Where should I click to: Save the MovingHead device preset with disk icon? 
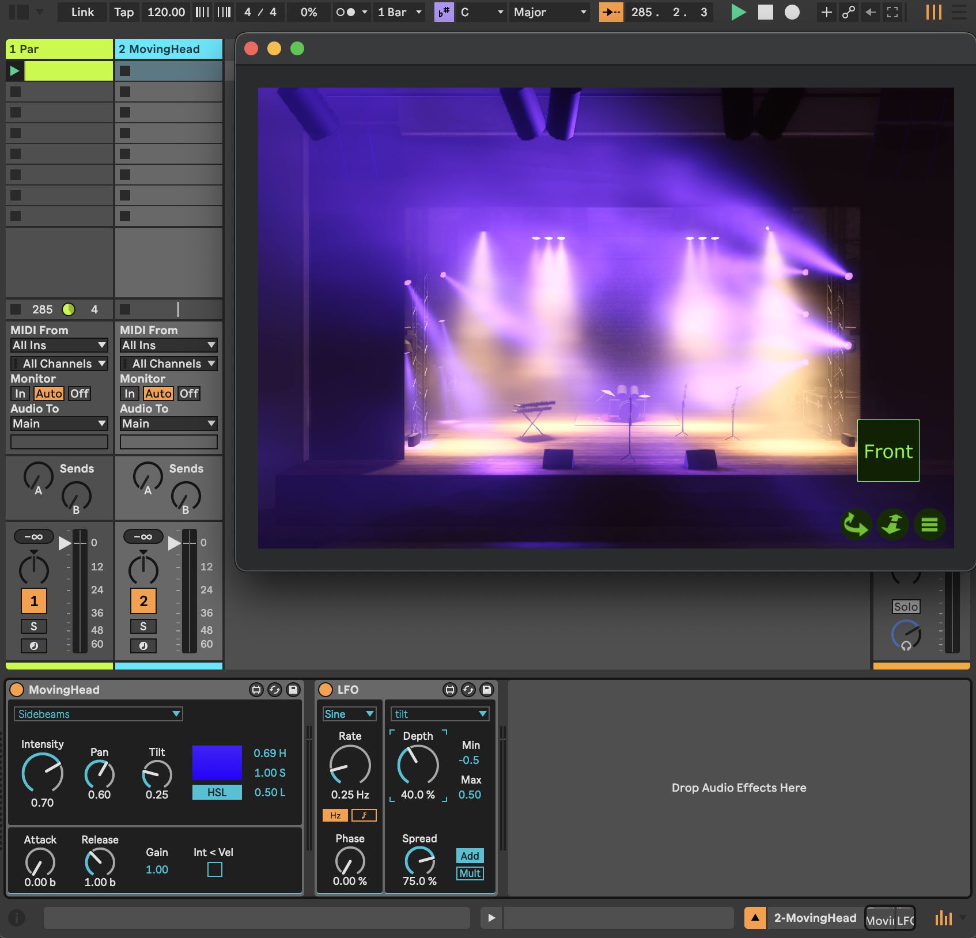tap(293, 690)
